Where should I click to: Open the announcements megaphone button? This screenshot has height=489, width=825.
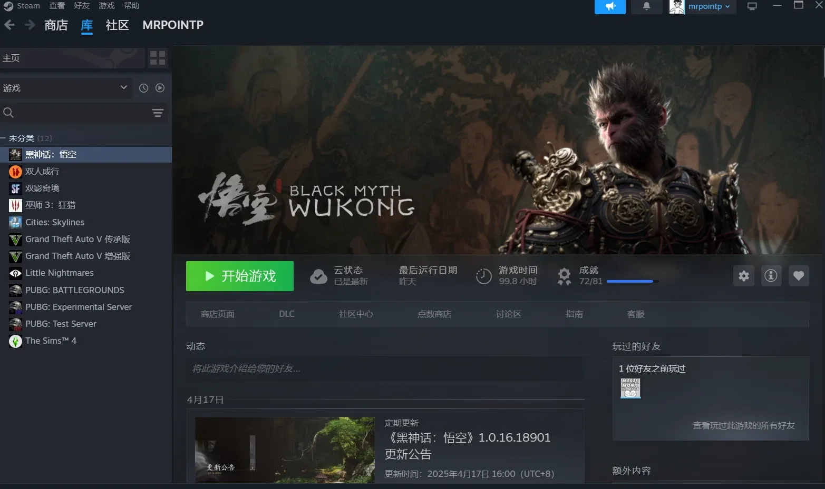click(610, 6)
